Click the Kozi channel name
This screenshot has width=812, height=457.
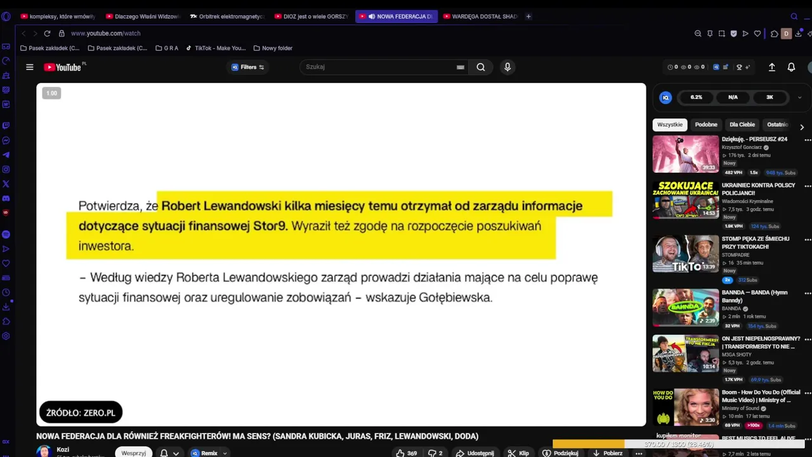tap(63, 450)
